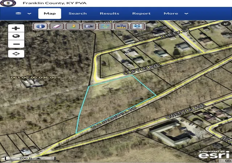Click the CHEEK ST street label
The width and height of the screenshot is (232, 163).
[175, 33]
